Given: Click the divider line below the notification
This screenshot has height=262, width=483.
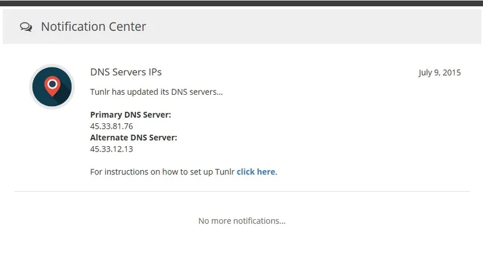Looking at the screenshot, I should coord(241,191).
